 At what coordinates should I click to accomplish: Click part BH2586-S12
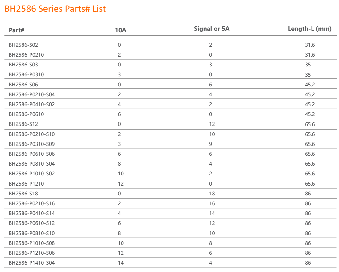click(23, 124)
